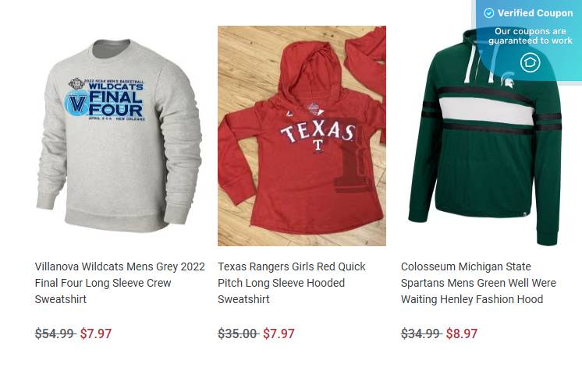The image size is (582, 367).
Task: Open the green Michigan State hoodie image
Action: tap(484, 137)
